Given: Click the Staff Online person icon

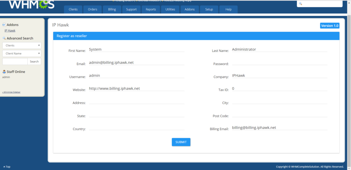Looking at the screenshot, I should (4, 72).
